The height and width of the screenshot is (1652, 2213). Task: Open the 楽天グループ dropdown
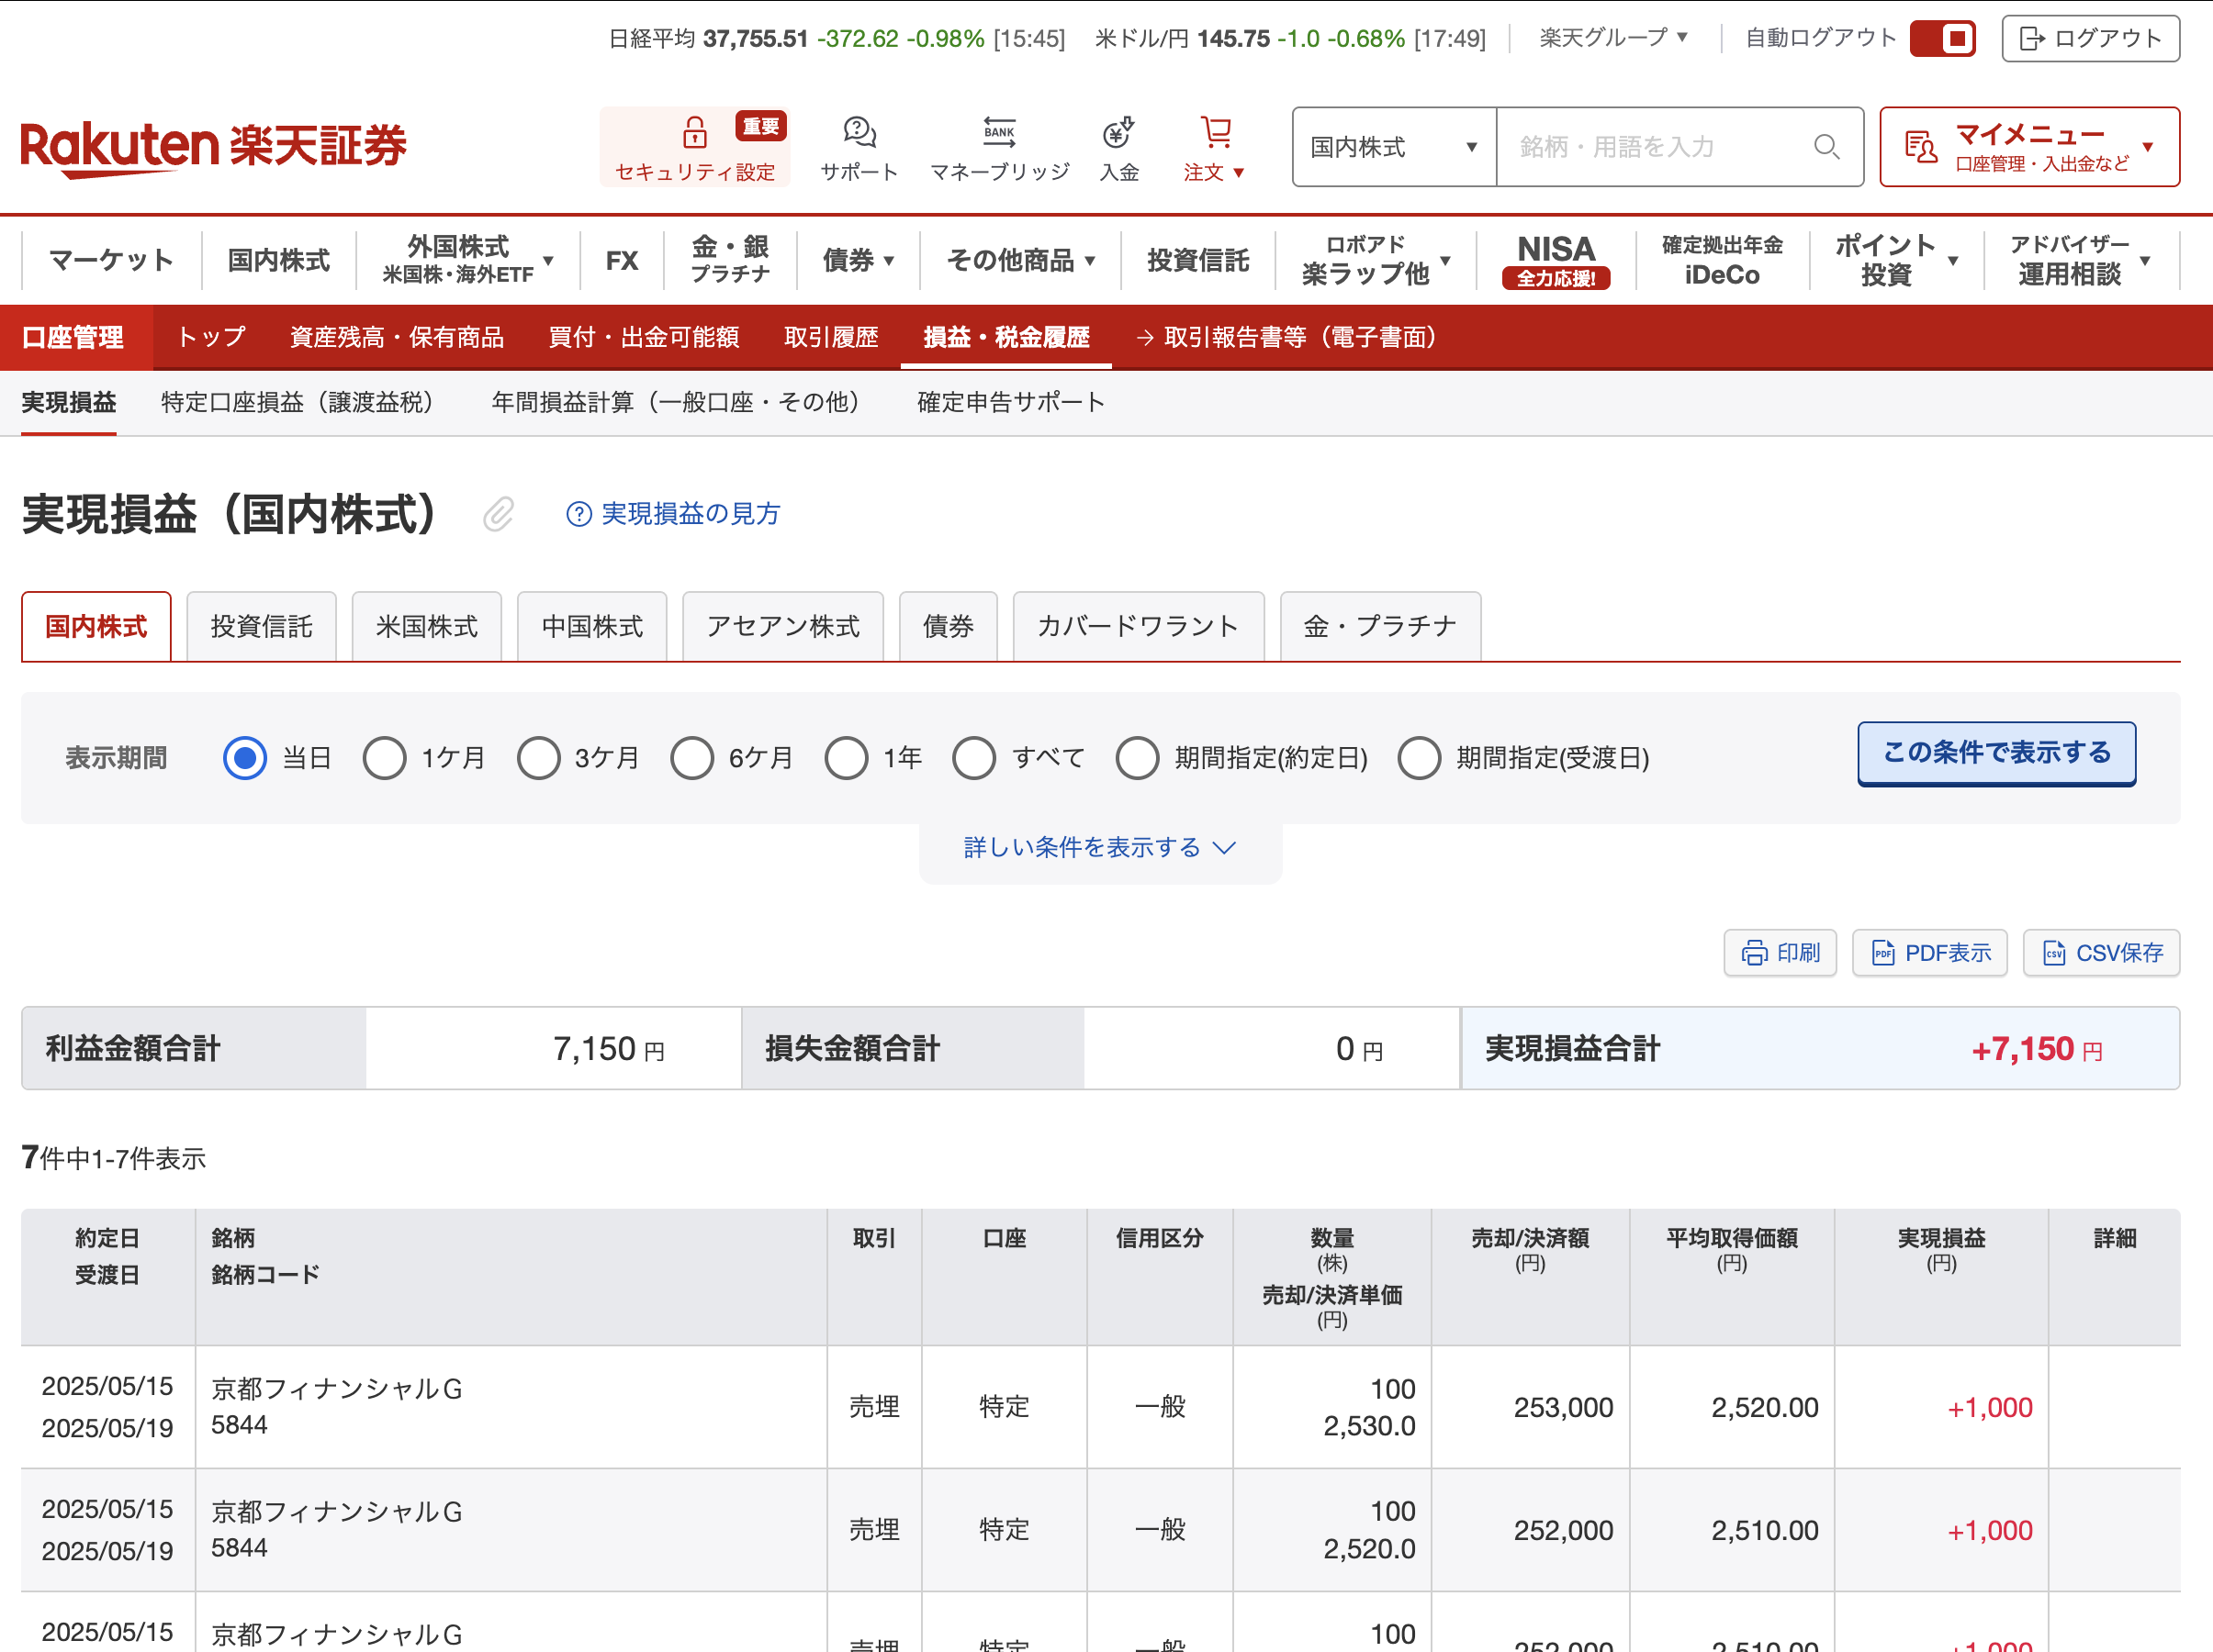click(x=1612, y=38)
